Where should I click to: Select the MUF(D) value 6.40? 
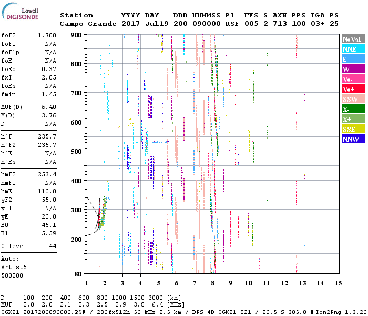[49, 107]
